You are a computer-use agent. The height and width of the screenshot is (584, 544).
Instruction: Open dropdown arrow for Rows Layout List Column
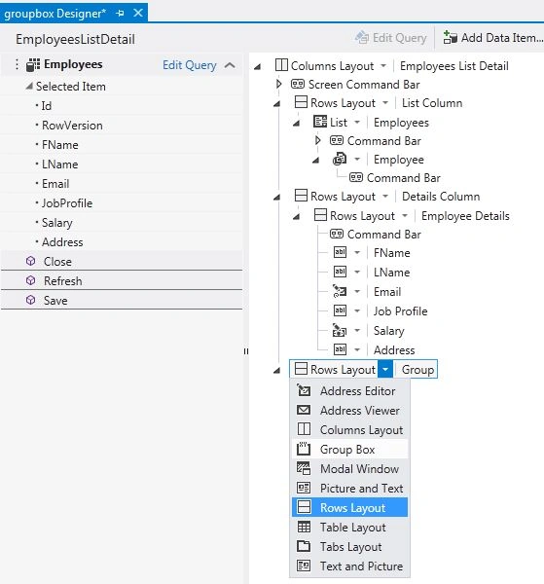(385, 103)
